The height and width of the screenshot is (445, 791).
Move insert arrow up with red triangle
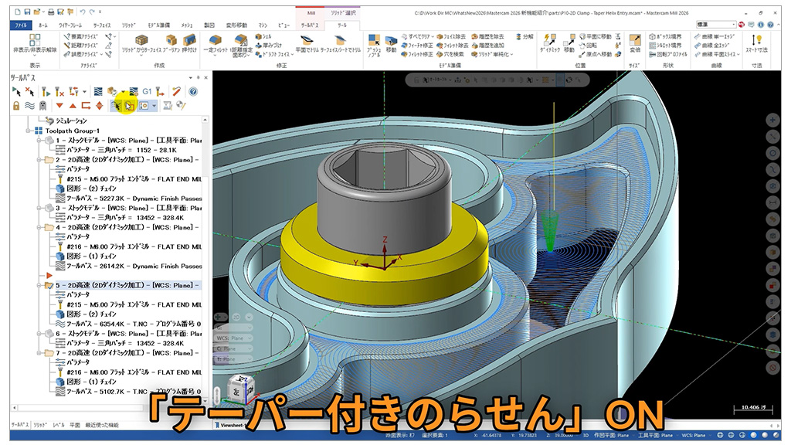point(73,105)
